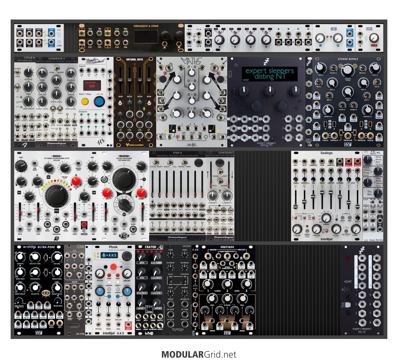
Task: Click the Sealegs module title
Action: pos(326,153)
